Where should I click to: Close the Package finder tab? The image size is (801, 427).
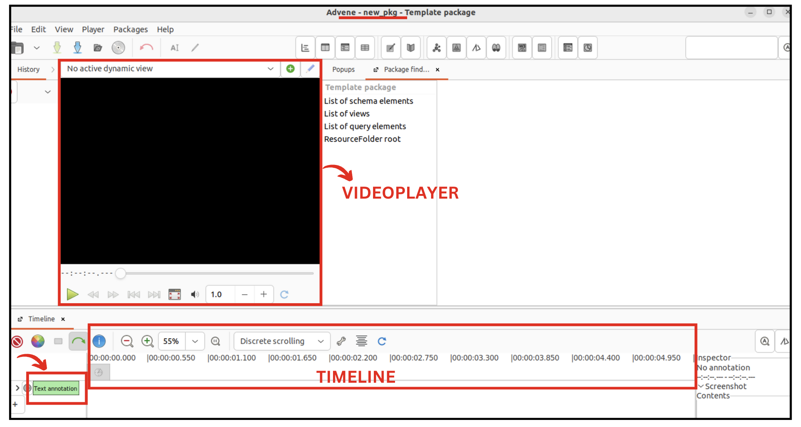coord(437,70)
